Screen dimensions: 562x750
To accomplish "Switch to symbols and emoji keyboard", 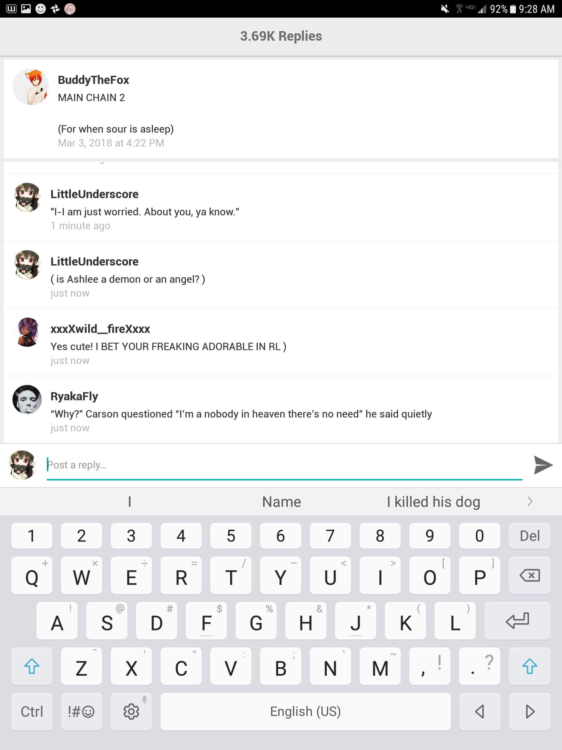I will pyautogui.click(x=81, y=711).
